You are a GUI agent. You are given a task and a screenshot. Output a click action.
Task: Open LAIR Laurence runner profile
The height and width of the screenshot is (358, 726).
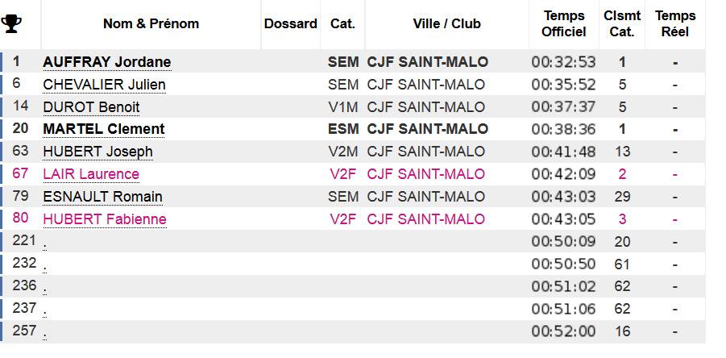click(91, 174)
